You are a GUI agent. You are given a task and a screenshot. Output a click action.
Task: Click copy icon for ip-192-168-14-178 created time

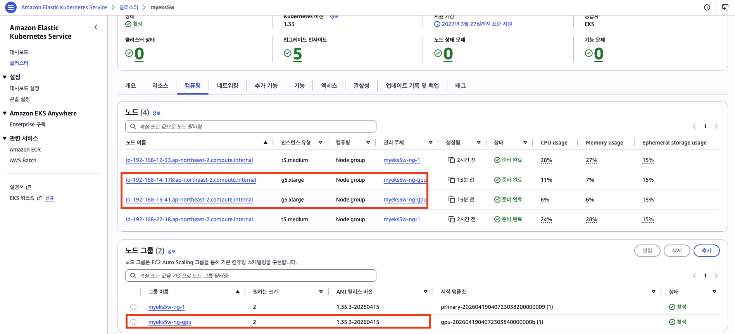452,180
